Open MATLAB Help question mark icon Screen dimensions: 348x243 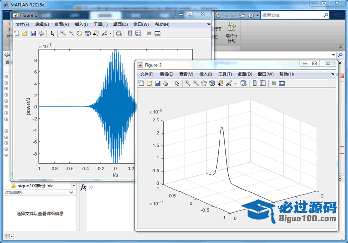click(251, 15)
